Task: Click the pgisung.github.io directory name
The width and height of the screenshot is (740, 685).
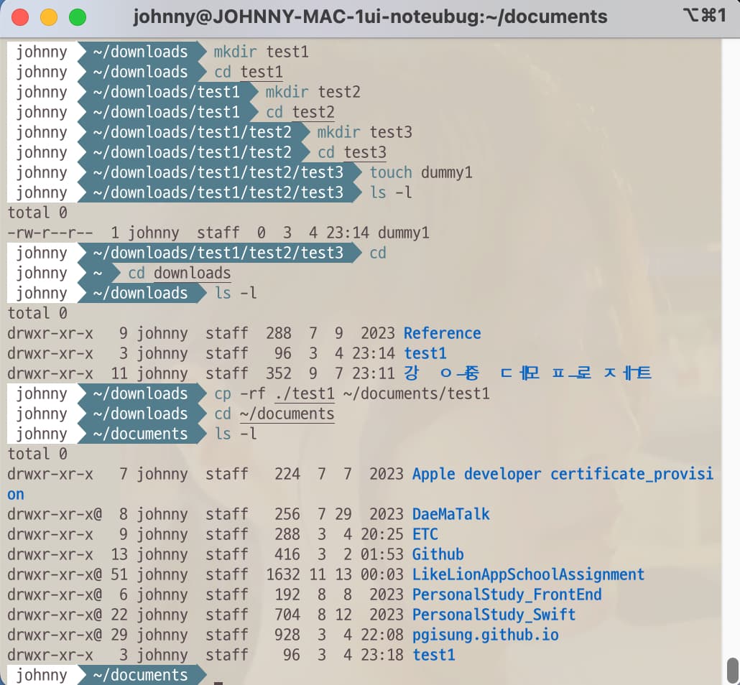Action: click(485, 635)
